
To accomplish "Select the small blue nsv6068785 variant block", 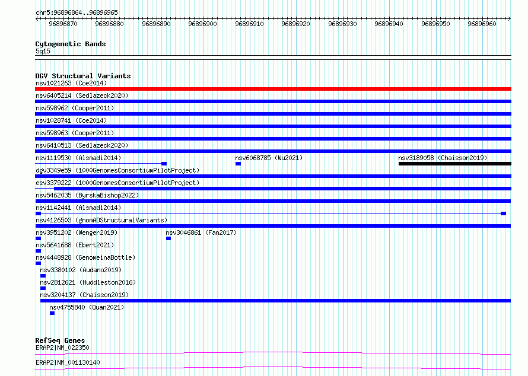I will coord(238,164).
